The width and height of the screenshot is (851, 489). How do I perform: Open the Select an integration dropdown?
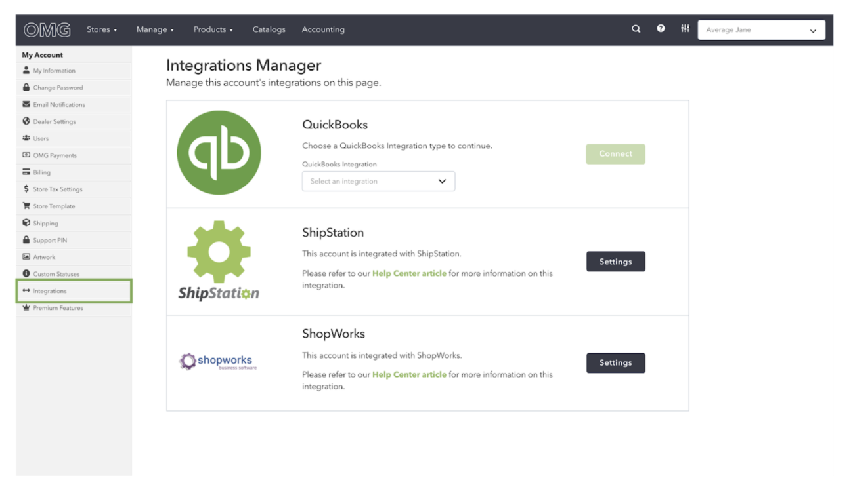[378, 182]
